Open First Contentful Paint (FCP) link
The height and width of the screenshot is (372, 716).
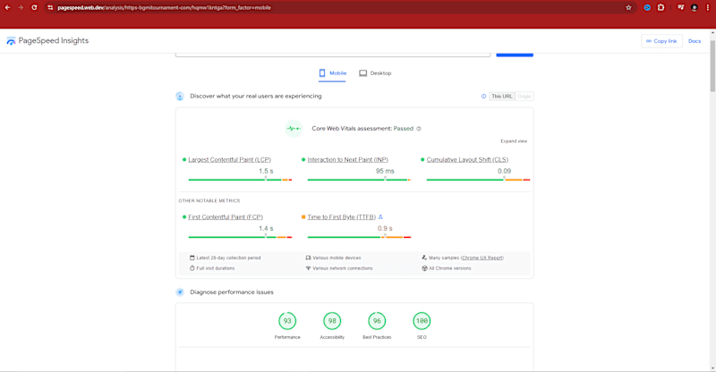click(226, 217)
